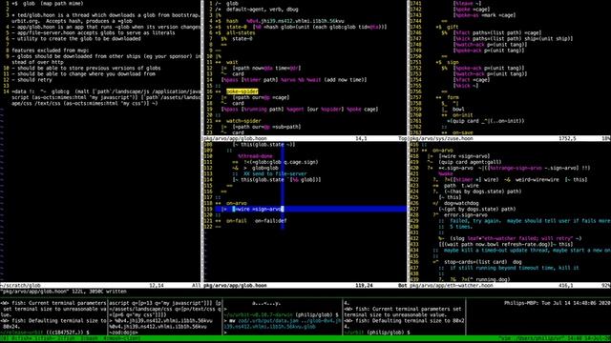
Task: Click 'on-arvo' on line 118 of glob.hoon
Action: point(236,203)
